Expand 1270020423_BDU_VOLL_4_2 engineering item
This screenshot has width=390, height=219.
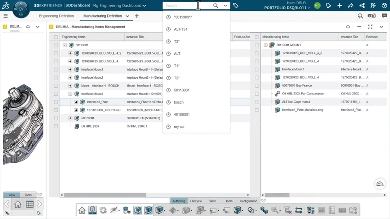[x=70, y=53]
